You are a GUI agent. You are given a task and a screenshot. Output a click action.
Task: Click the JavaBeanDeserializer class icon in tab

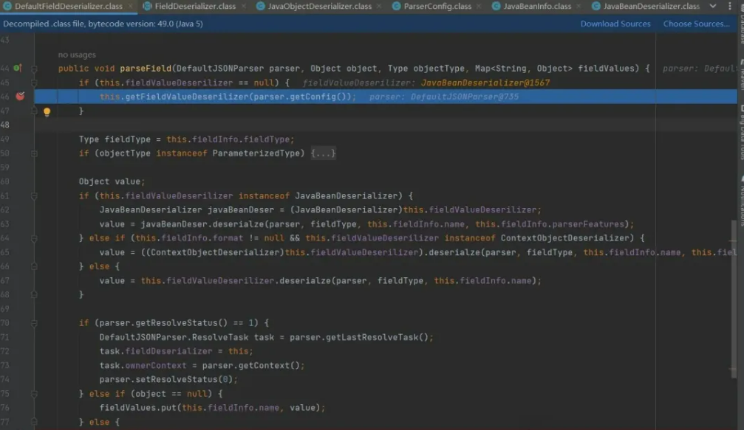(x=596, y=6)
